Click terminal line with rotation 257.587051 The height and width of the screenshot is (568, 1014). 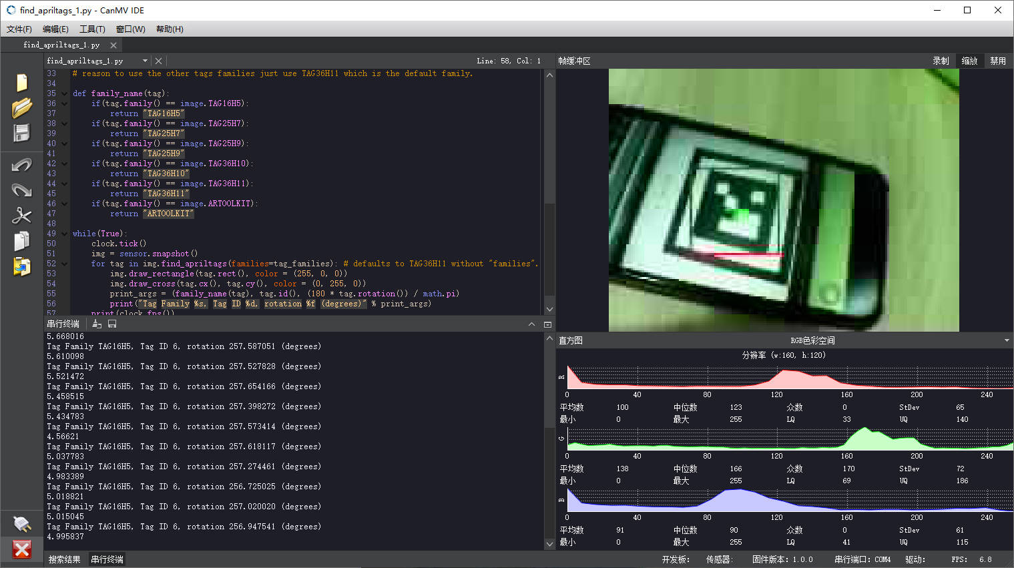[184, 346]
